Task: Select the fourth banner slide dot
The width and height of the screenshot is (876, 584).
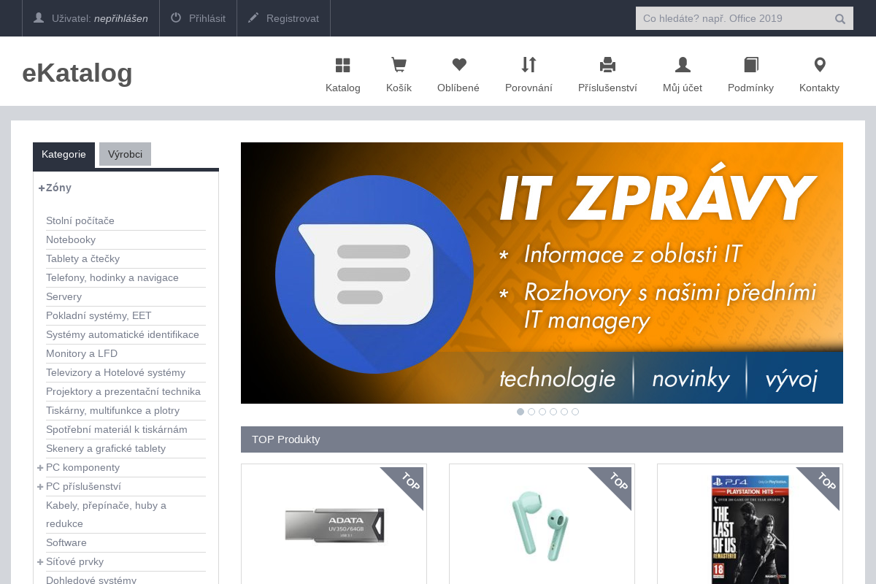Action: point(553,412)
